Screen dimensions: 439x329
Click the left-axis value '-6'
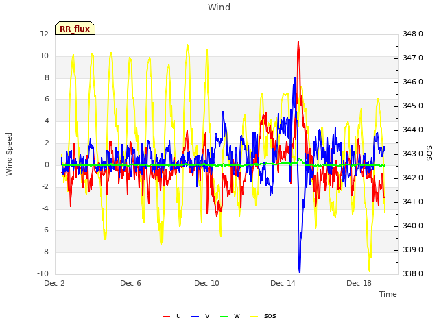[45, 230]
